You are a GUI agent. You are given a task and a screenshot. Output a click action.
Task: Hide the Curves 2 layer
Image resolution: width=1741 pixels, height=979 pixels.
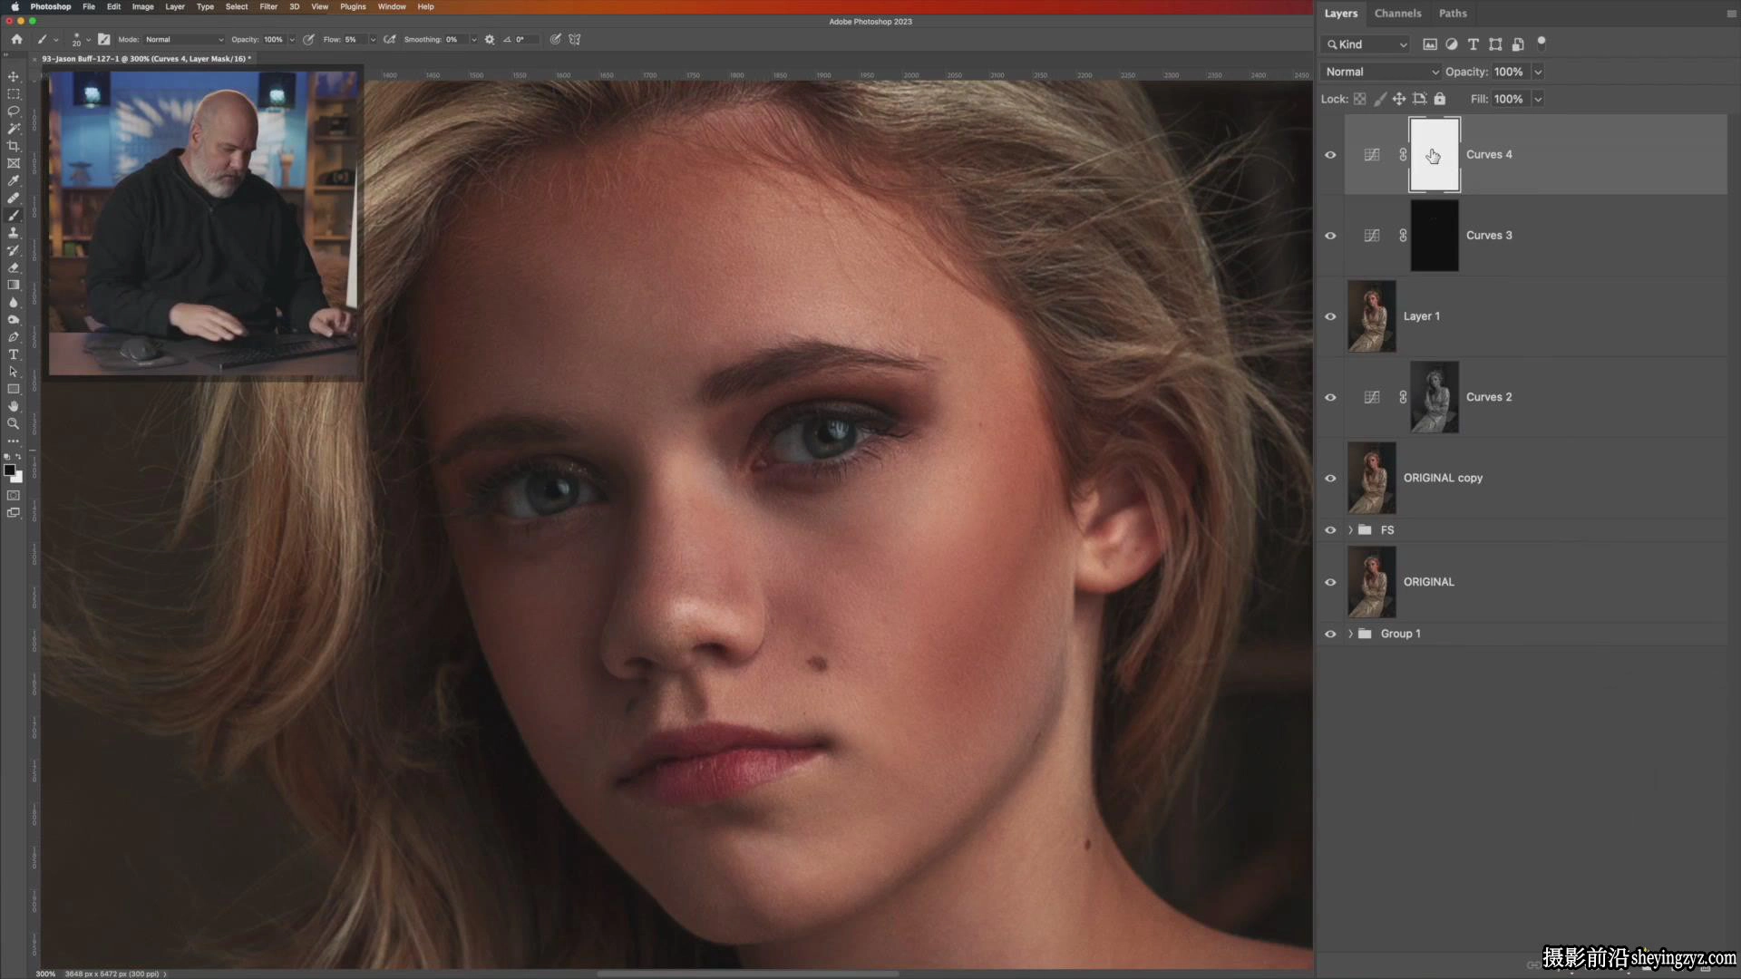[1330, 397]
